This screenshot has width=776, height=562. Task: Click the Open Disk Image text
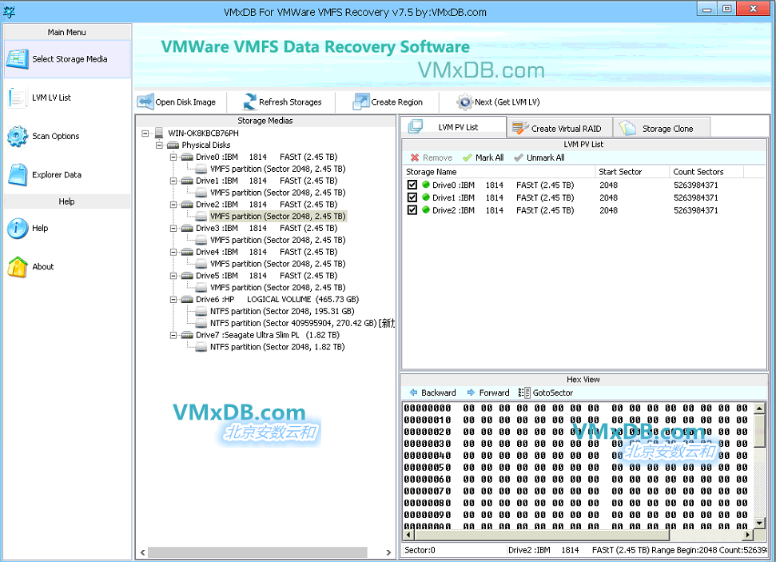click(x=185, y=102)
